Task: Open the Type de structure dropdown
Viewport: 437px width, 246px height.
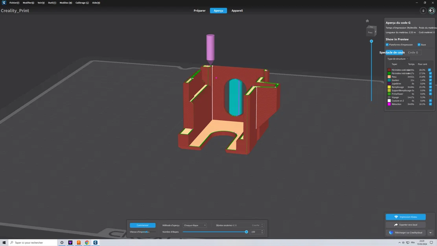Action: (397, 59)
